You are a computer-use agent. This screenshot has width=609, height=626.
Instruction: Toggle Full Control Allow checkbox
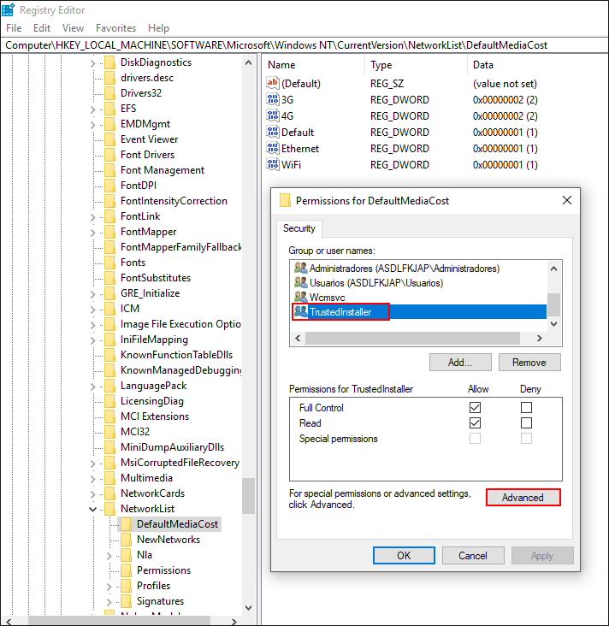(x=475, y=407)
